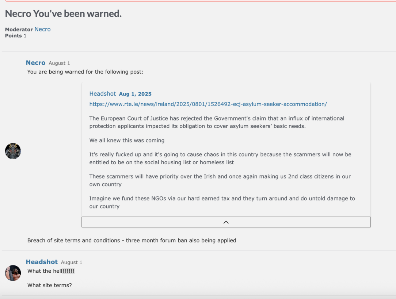
Task: Click the bold Necro post author name
Action: click(x=35, y=62)
